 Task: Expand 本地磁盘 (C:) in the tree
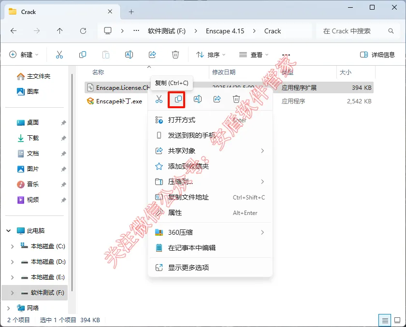[x=12, y=246]
